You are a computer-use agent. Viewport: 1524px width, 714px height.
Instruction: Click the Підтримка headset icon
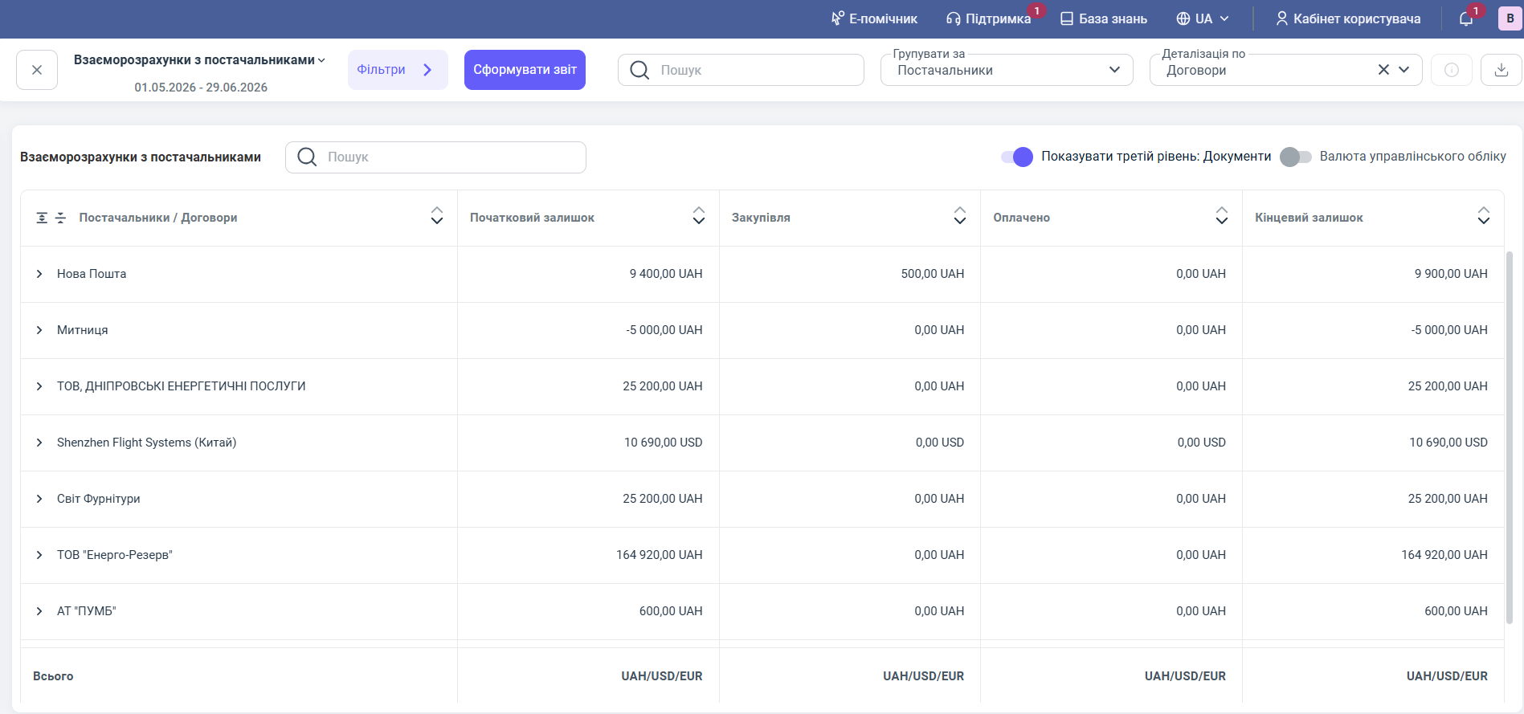click(954, 18)
